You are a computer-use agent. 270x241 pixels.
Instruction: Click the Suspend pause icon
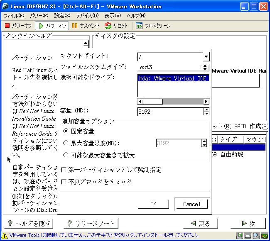pyautogui.click(x=74, y=26)
